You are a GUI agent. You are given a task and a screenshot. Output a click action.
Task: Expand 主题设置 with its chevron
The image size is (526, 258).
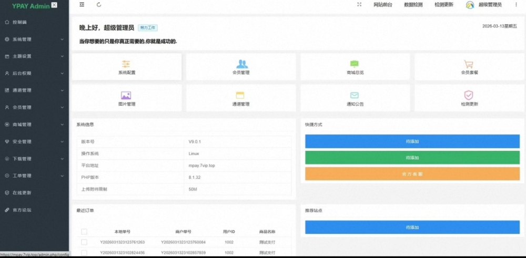click(62, 56)
